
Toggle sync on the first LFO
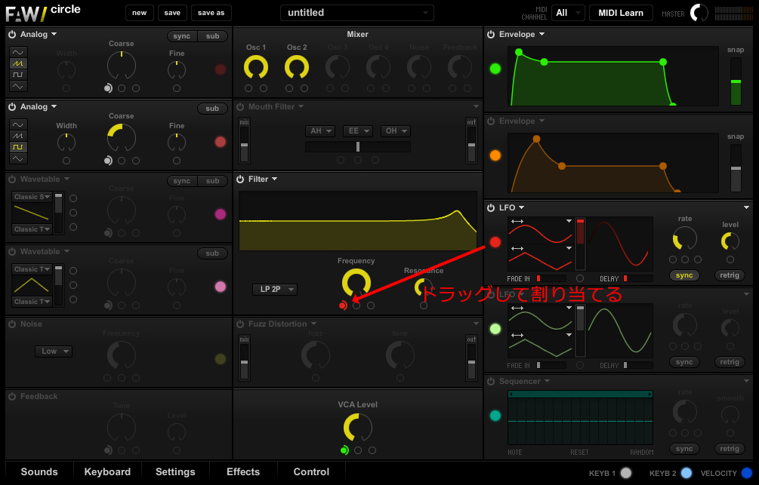click(x=684, y=275)
